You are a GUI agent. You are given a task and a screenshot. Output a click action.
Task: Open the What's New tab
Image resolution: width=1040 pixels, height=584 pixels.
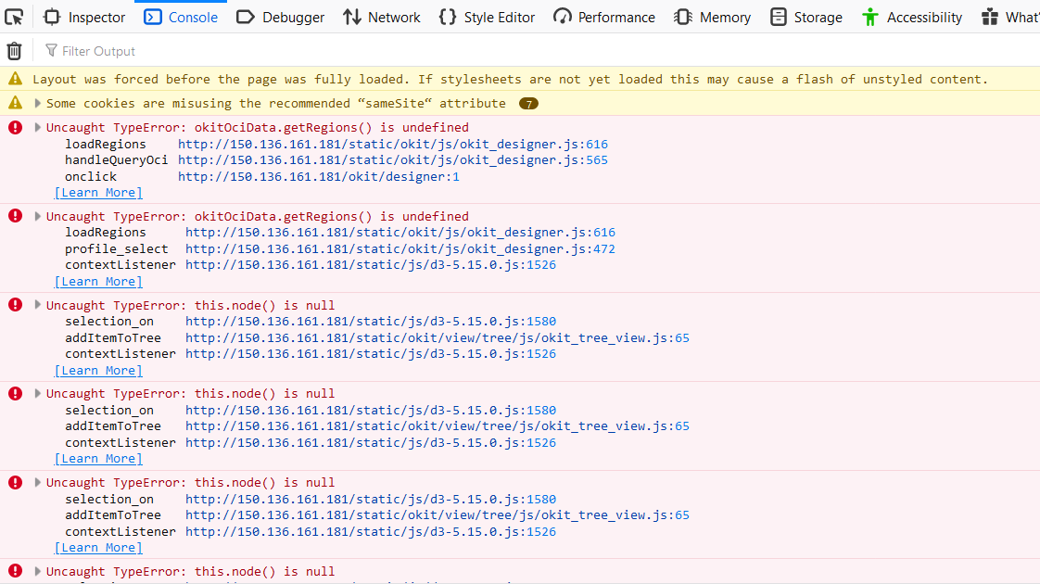(1008, 18)
